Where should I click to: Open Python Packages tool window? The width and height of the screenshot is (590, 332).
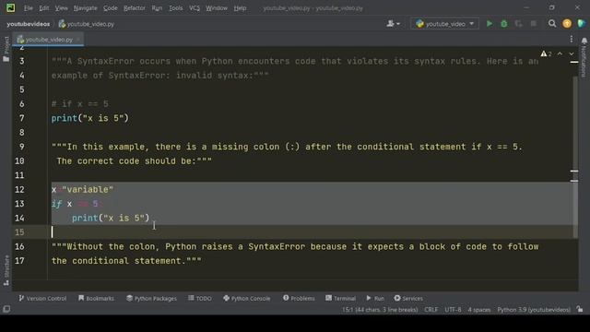[151, 298]
